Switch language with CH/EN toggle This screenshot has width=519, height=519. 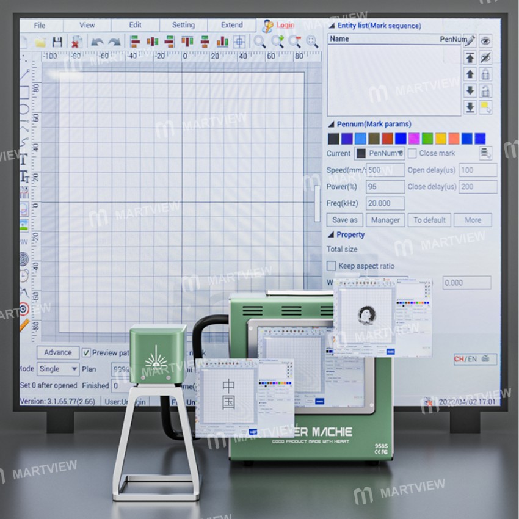(x=475, y=359)
